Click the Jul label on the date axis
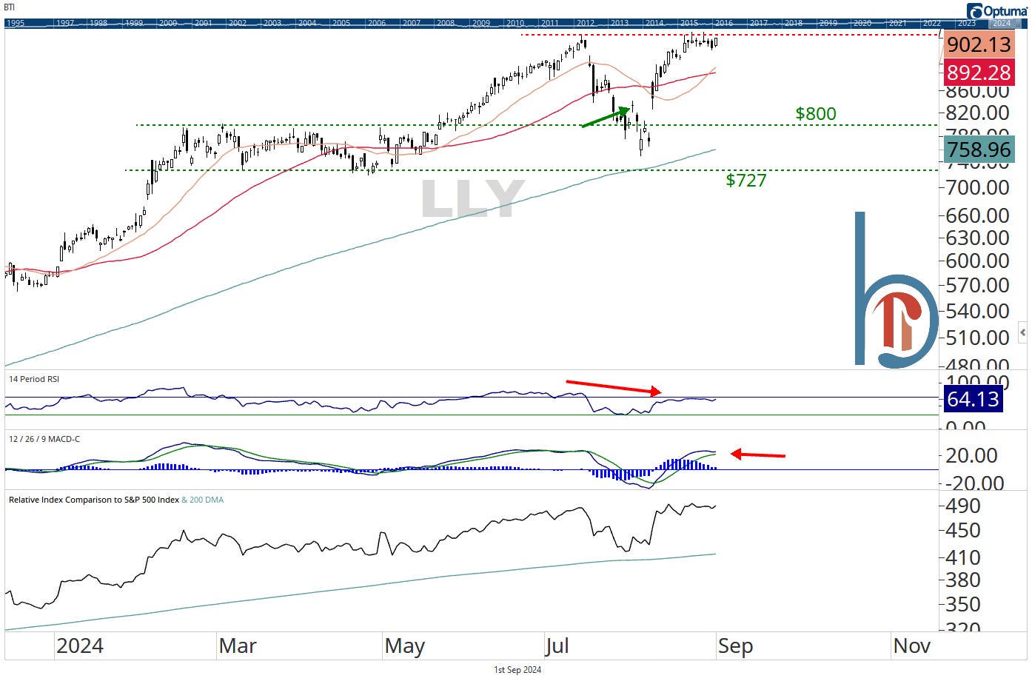The width and height of the screenshot is (1032, 684). pyautogui.click(x=557, y=646)
